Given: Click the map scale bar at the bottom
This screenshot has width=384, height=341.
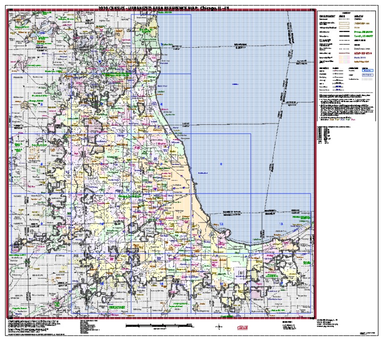Looking at the screenshot, I should click(158, 325).
